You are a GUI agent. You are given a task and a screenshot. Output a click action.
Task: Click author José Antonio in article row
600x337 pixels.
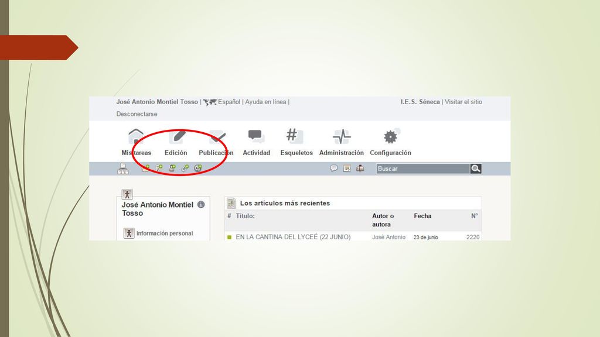coord(389,238)
